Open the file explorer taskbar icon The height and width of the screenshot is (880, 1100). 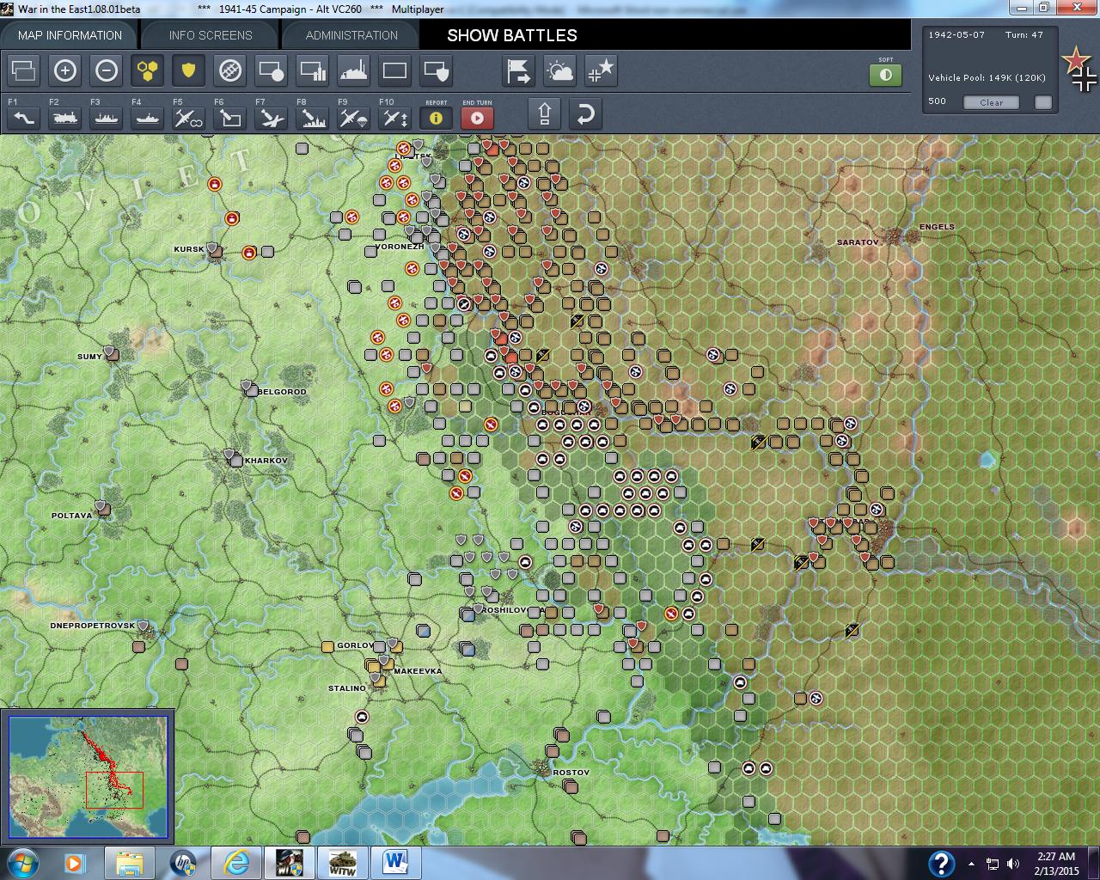point(130,863)
